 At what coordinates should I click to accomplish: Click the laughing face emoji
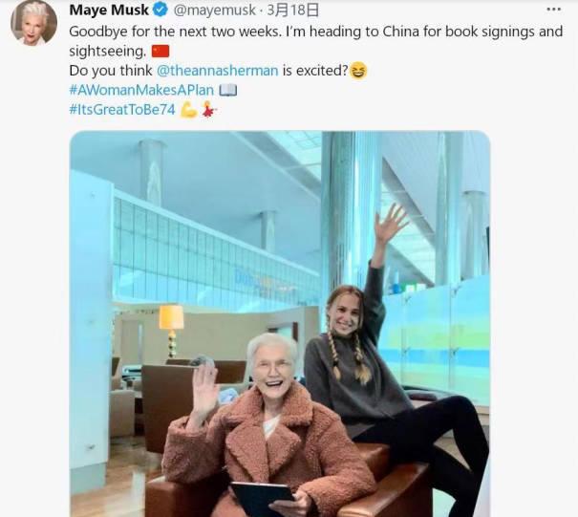(x=358, y=70)
